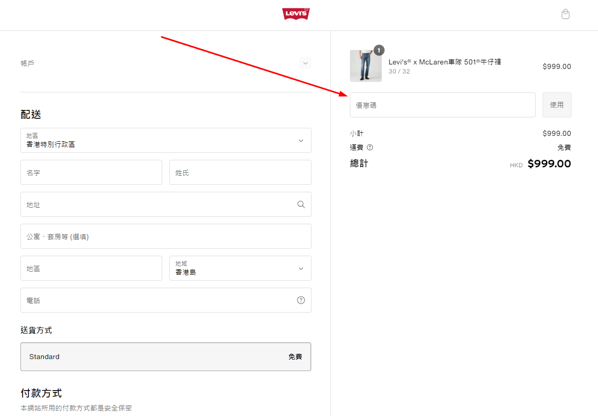Click the 配送 delivery heading
The height and width of the screenshot is (416, 598).
click(x=31, y=114)
